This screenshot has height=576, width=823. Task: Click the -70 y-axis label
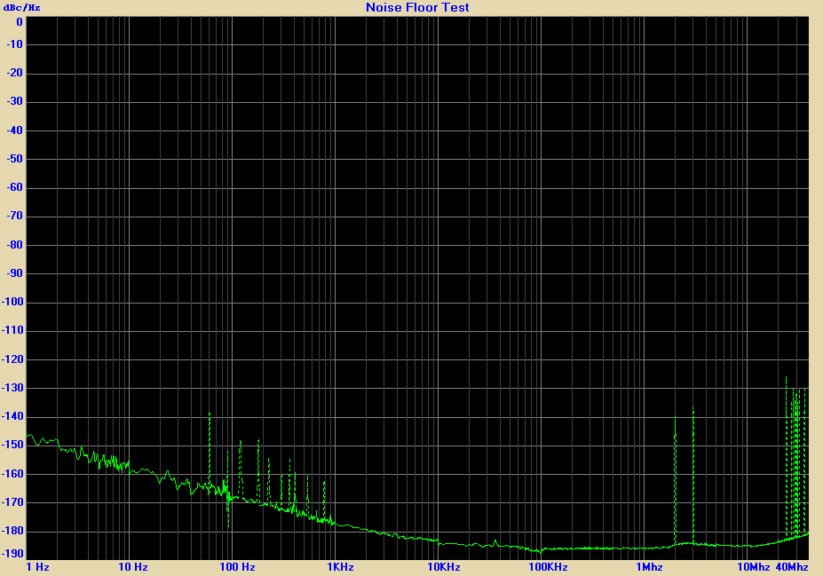(x=15, y=216)
